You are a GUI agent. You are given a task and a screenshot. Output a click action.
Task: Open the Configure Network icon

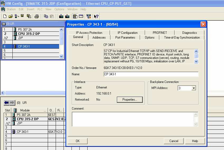(89, 16)
